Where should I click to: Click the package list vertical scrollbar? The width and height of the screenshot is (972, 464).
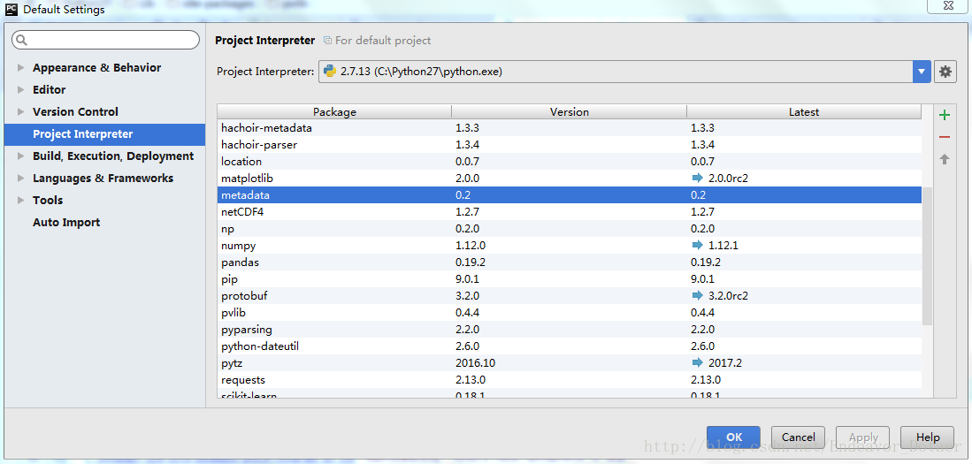927,255
